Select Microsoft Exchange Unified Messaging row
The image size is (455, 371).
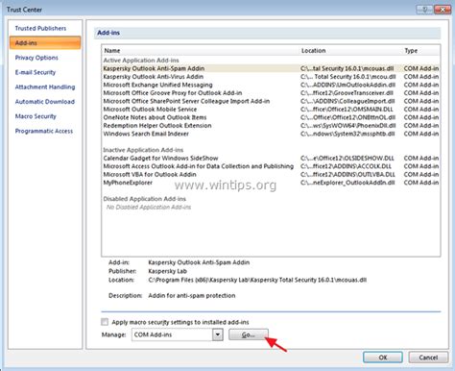271,85
